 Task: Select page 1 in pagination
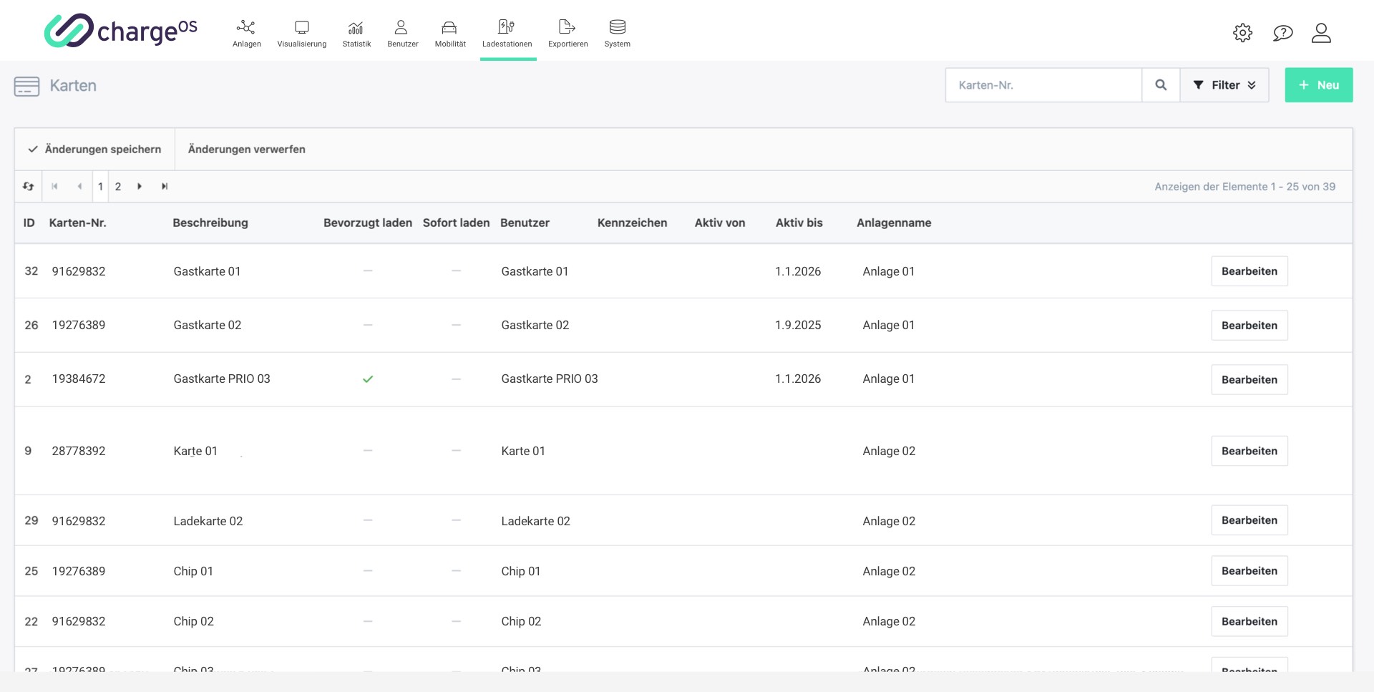[x=100, y=186]
